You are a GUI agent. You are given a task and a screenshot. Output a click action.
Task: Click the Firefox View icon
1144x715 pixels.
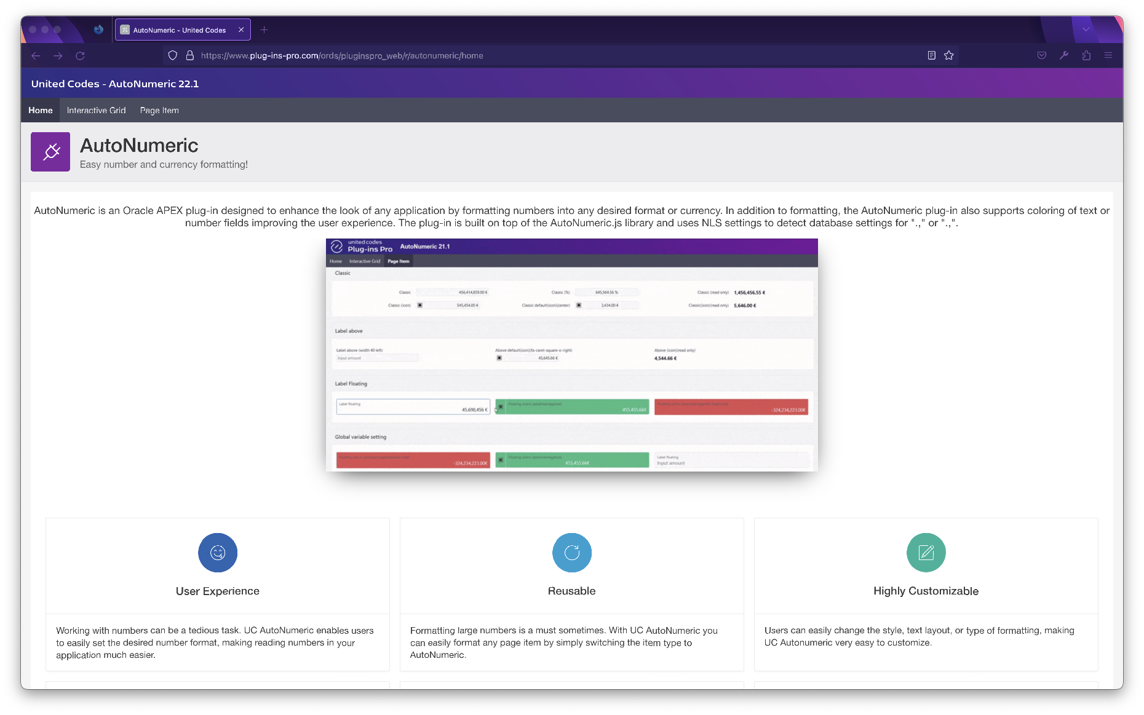pyautogui.click(x=98, y=30)
